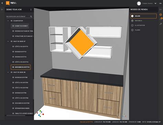Toggle visibility of the COUNTERTOP group
This screenshot has height=125, width=163.
(11, 21)
